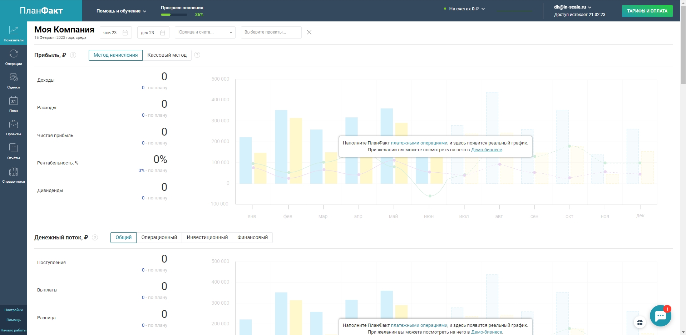This screenshot has height=335, width=686.
Task: Open start date янв 23 field
Action: (x=115, y=33)
